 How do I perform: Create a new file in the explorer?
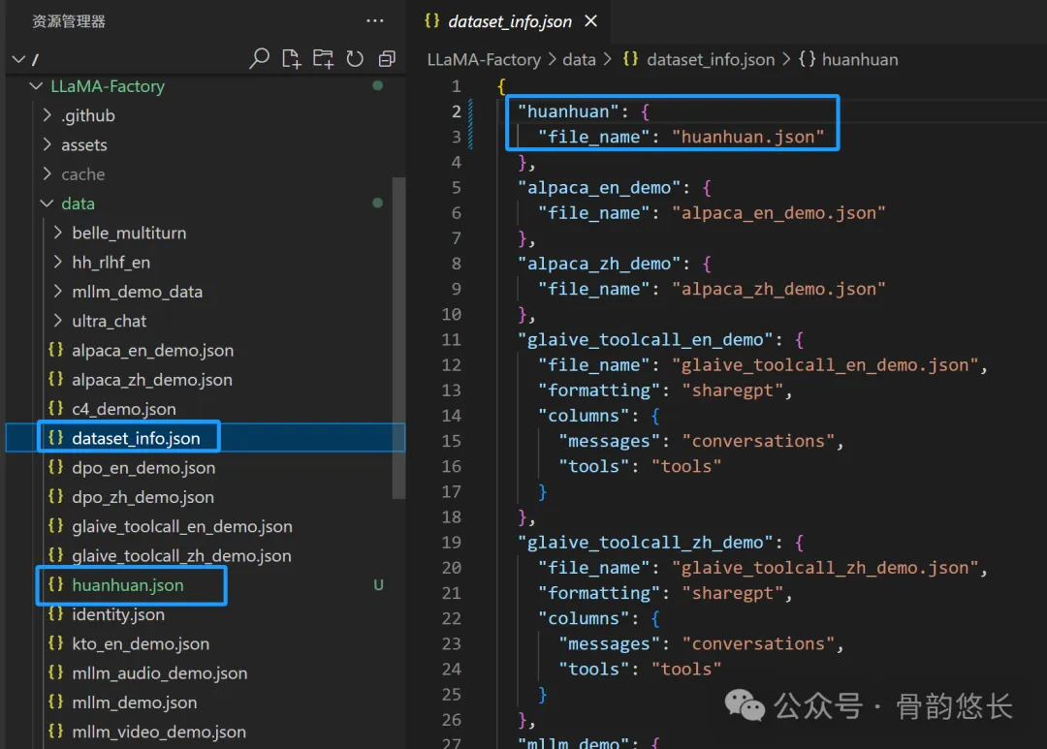point(291,59)
